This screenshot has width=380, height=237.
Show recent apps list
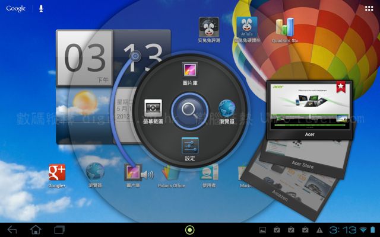59,229
